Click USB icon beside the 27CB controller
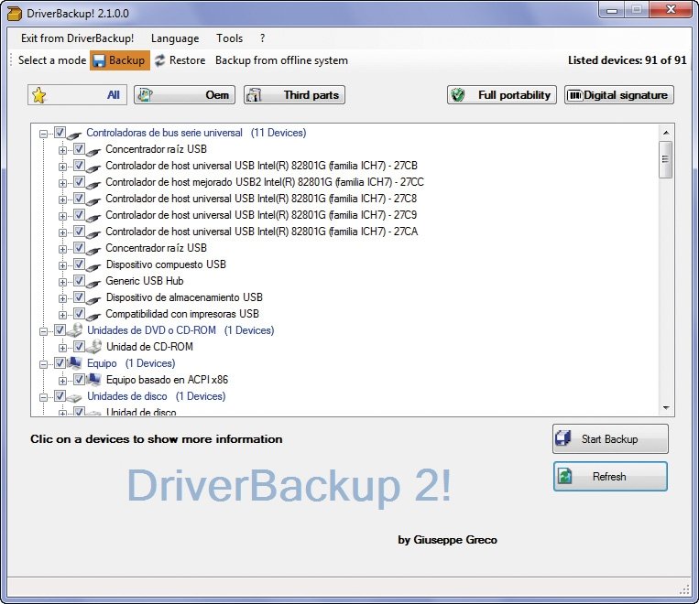The height and width of the screenshot is (604, 699). 93,167
